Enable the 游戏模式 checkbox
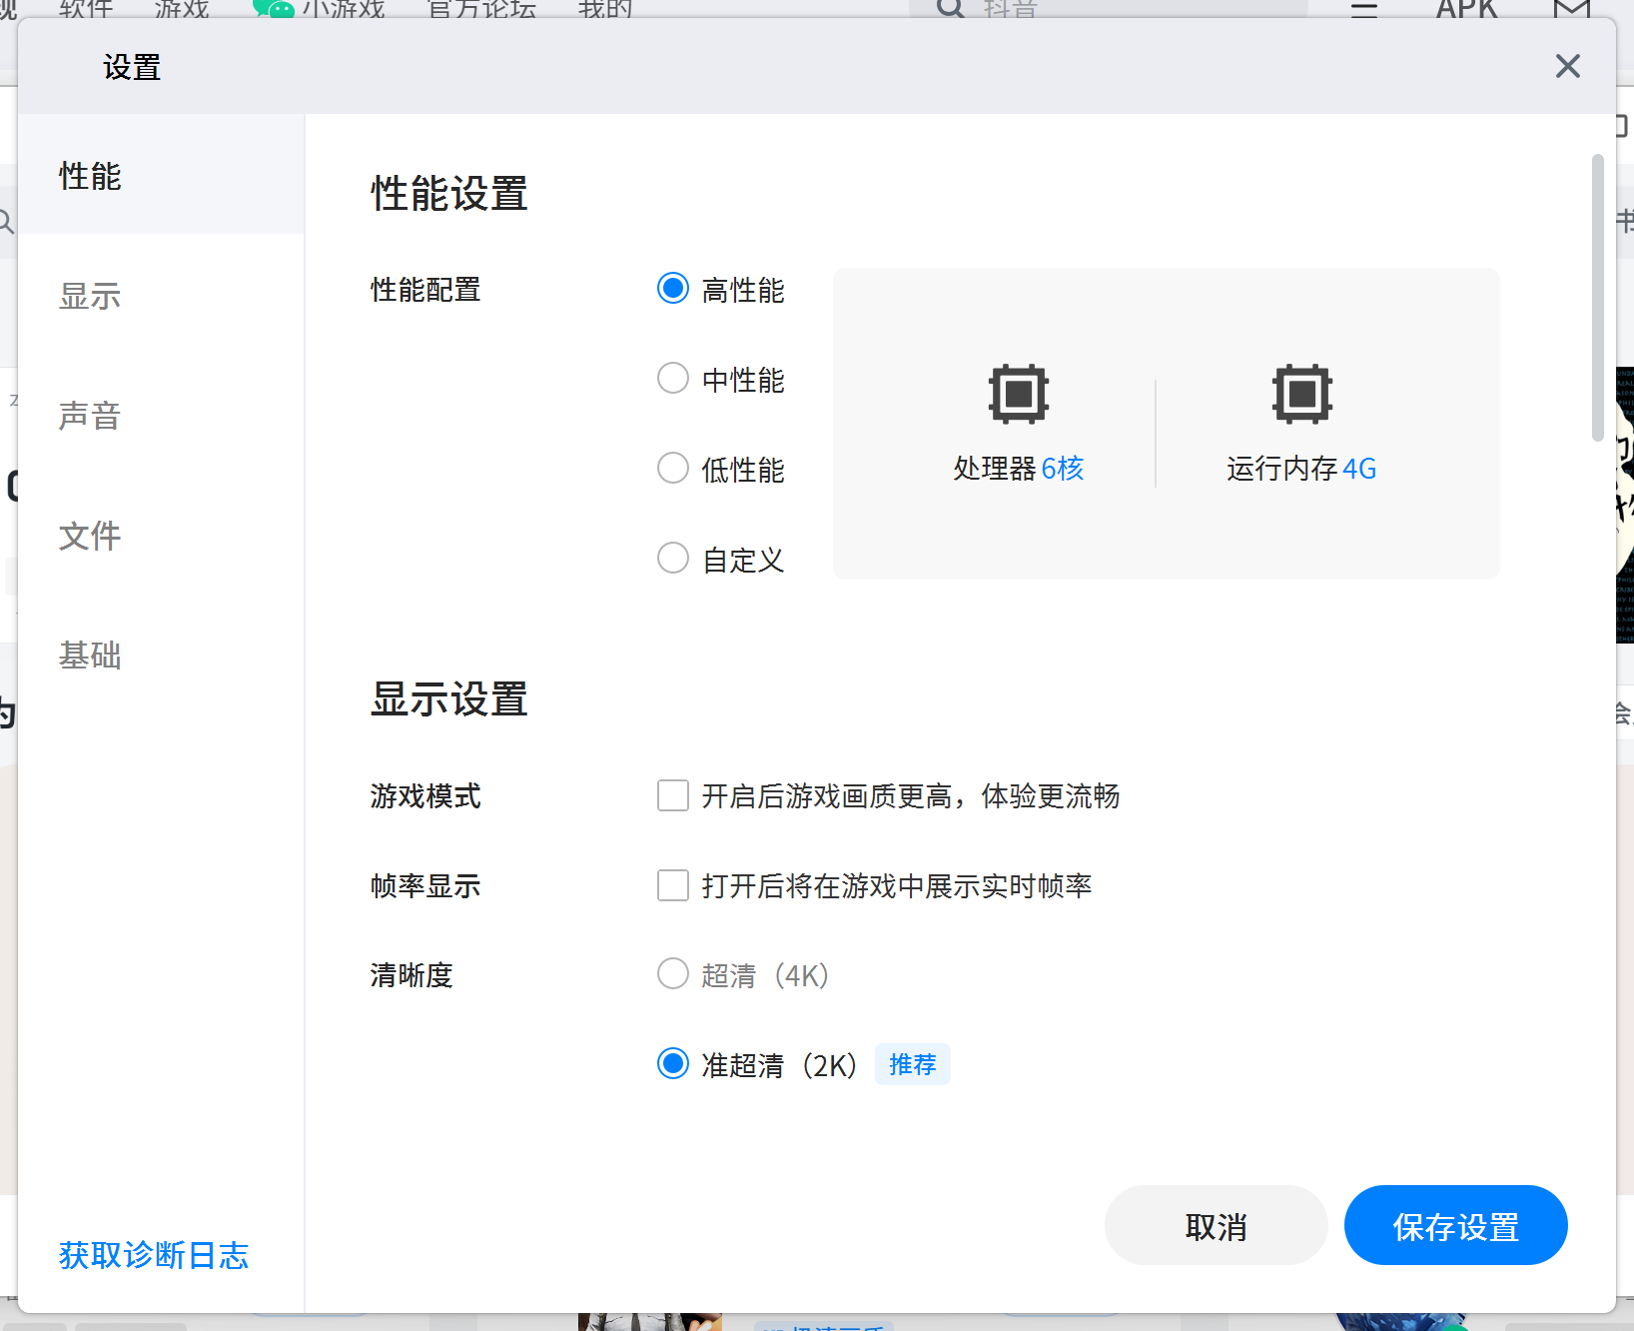 click(x=673, y=796)
